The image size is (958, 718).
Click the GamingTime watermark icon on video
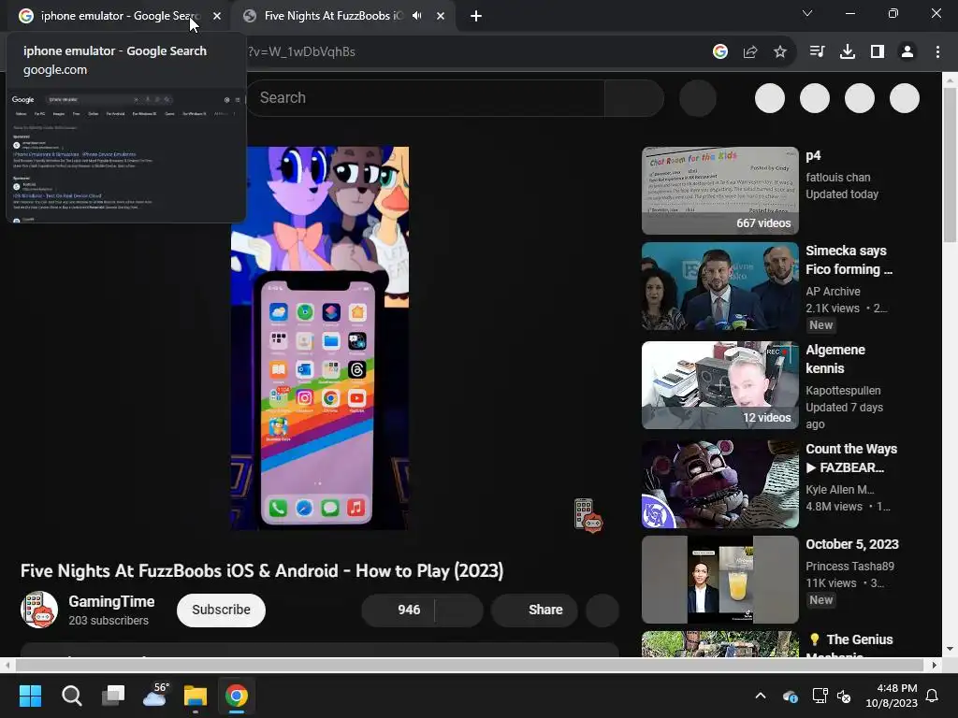coord(588,515)
